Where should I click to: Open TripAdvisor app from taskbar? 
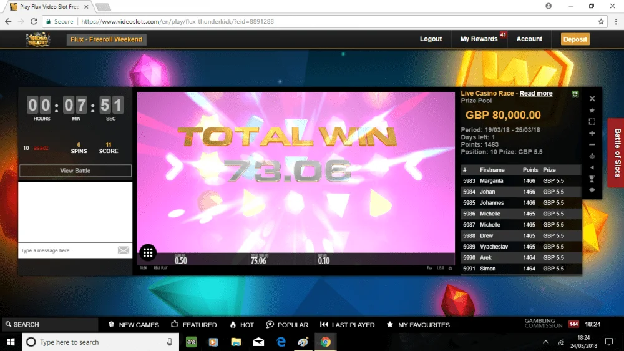pos(192,342)
